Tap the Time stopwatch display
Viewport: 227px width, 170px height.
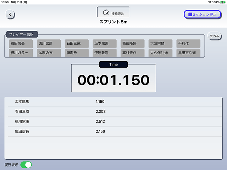point(113,78)
